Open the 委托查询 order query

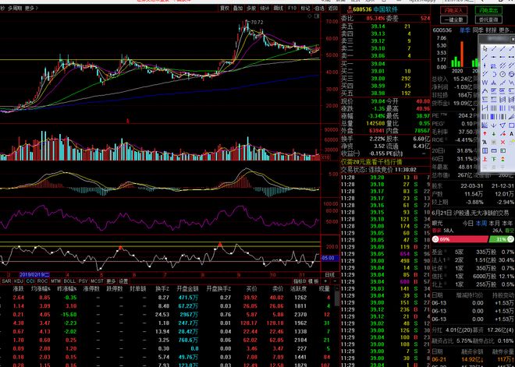[x=488, y=19]
